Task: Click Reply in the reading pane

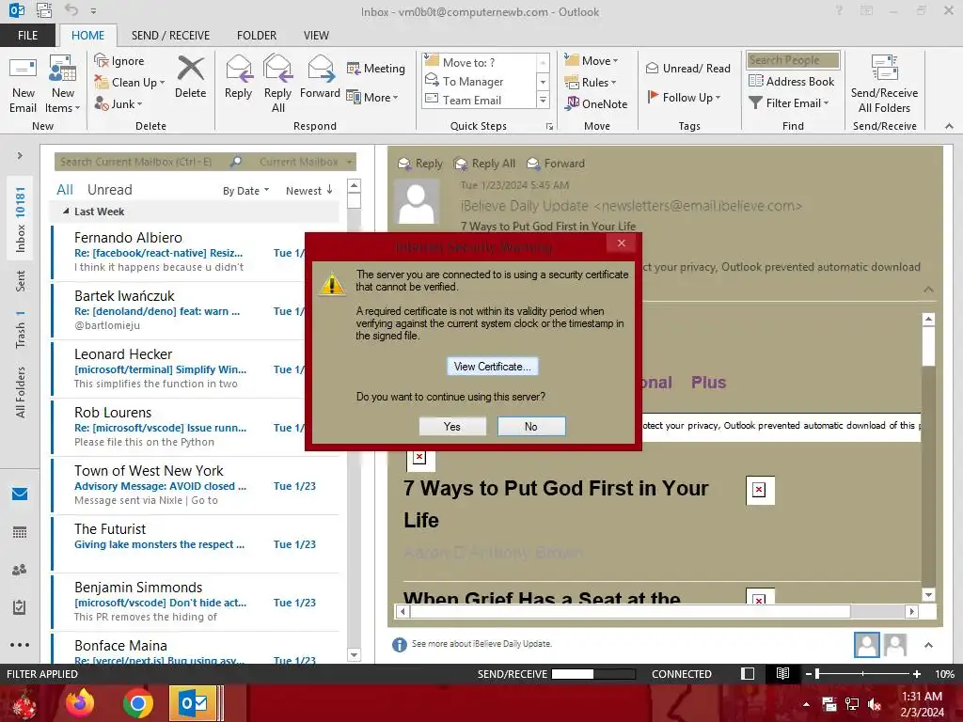Action: point(420,164)
